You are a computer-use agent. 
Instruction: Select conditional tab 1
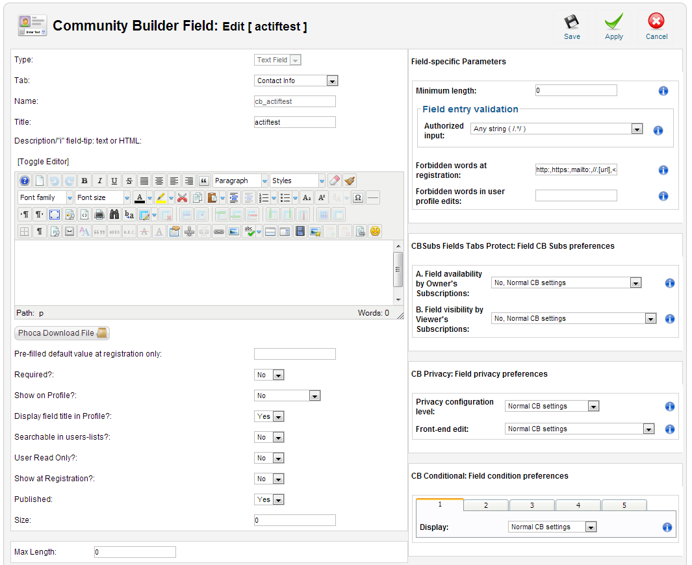pyautogui.click(x=439, y=505)
